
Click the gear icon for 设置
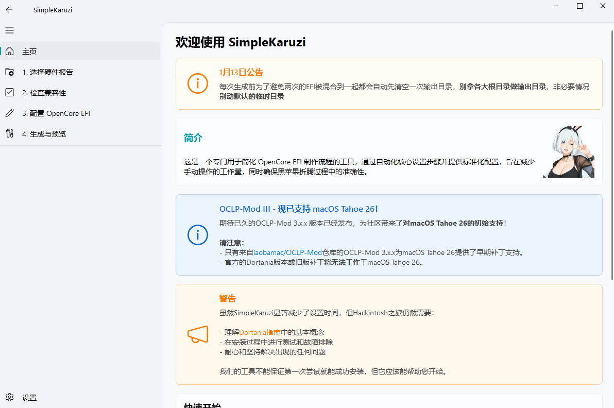pos(9,397)
